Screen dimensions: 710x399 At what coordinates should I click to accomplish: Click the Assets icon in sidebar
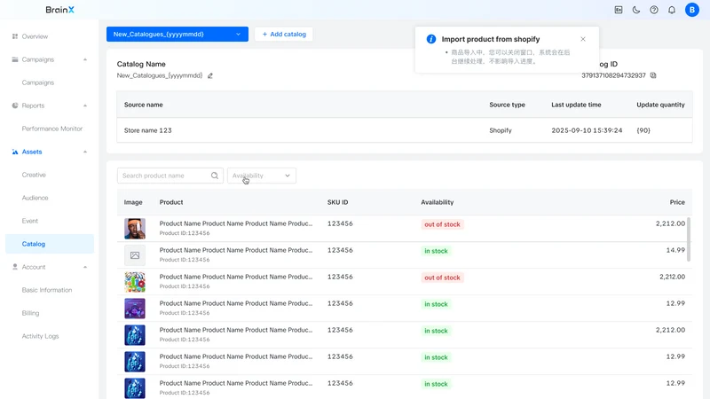(15, 152)
